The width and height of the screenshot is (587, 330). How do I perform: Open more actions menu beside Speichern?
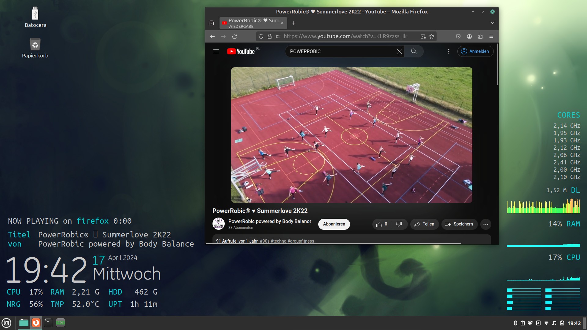coord(485,224)
